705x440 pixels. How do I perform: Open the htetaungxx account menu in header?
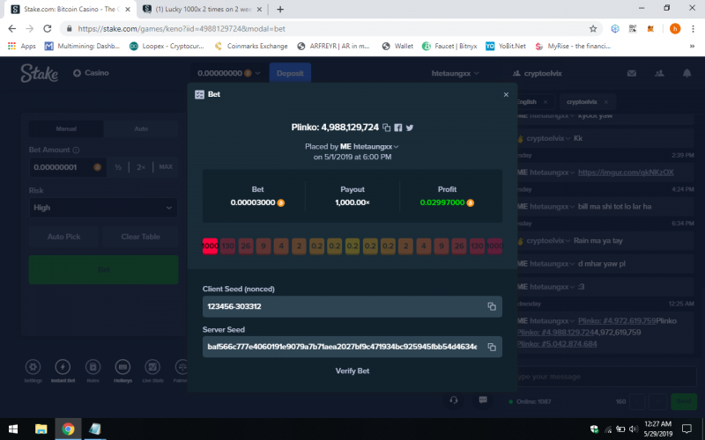(x=455, y=73)
